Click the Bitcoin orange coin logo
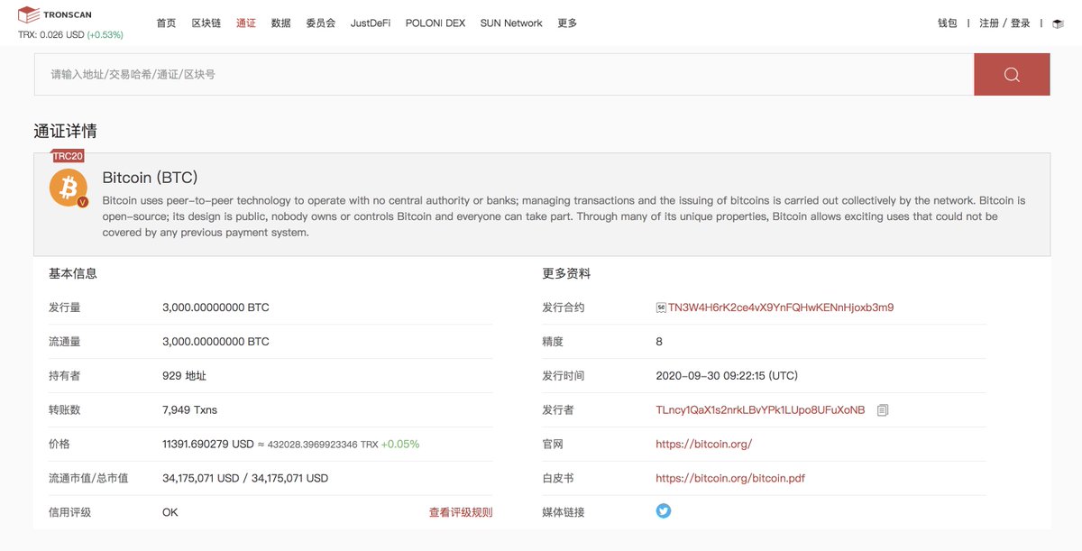 coord(69,188)
